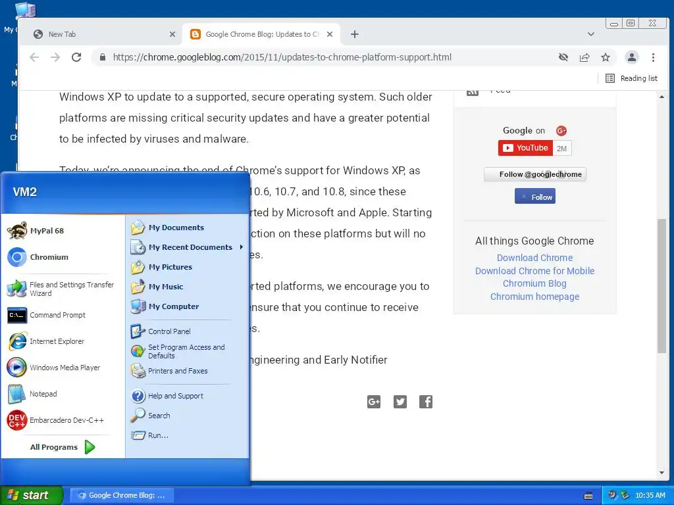Open Chromium Blog link
The image size is (674, 505).
tap(534, 283)
